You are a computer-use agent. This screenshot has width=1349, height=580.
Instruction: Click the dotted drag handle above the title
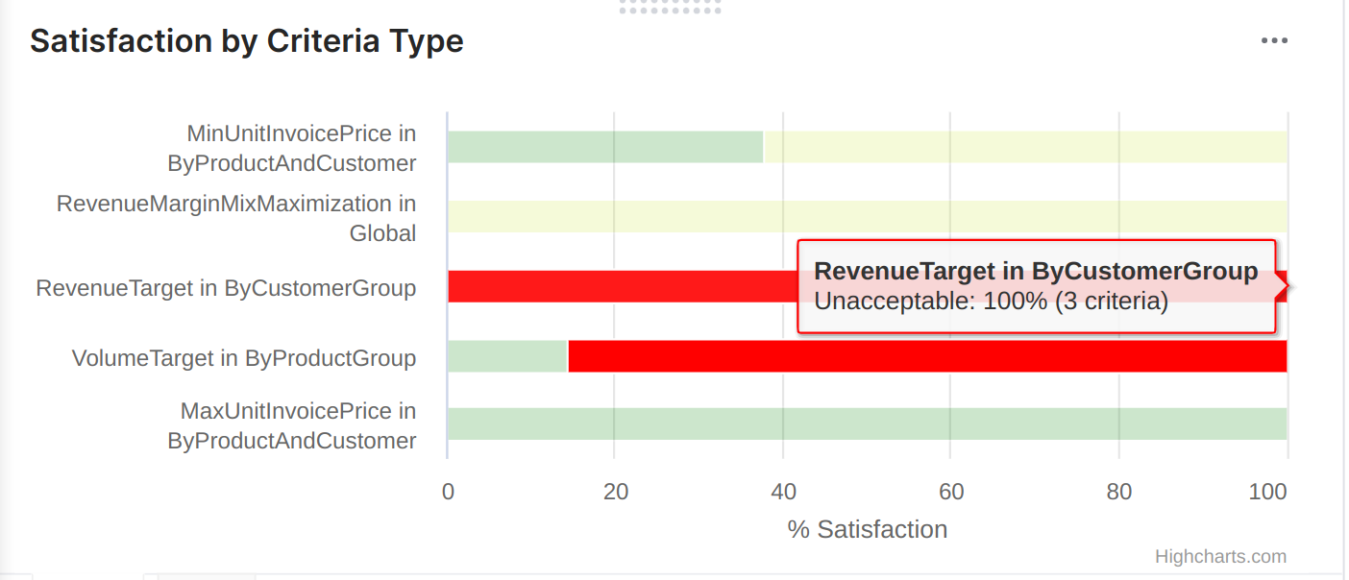coord(670,8)
